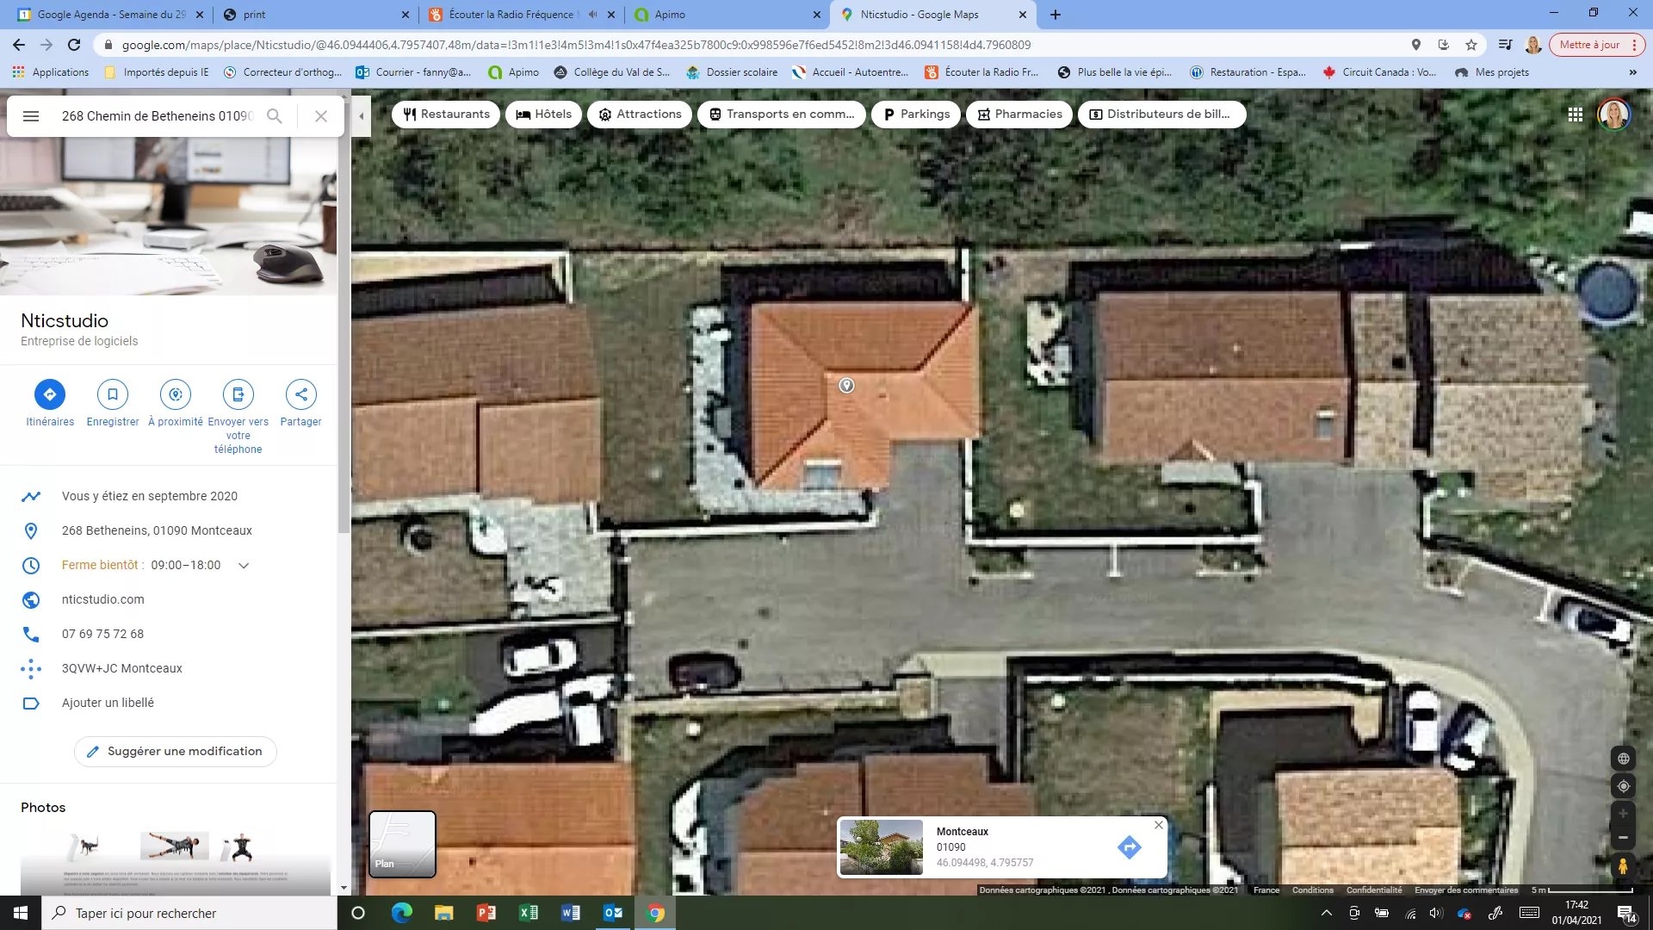Select the Attractions filter chip
The image size is (1653, 930).
[x=640, y=114]
